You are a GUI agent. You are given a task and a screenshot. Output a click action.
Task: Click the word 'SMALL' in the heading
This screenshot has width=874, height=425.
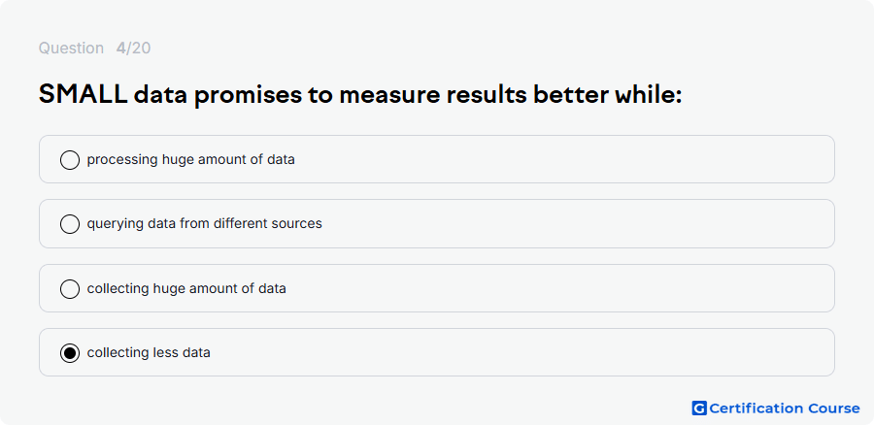coord(84,95)
